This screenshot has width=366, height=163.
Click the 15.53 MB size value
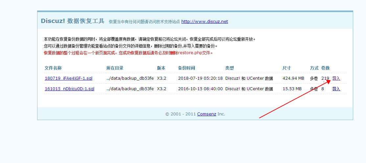point(292,89)
